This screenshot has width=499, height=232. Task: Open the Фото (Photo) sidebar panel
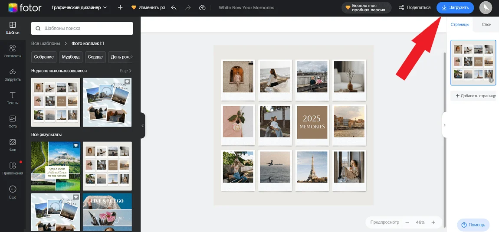click(x=13, y=121)
